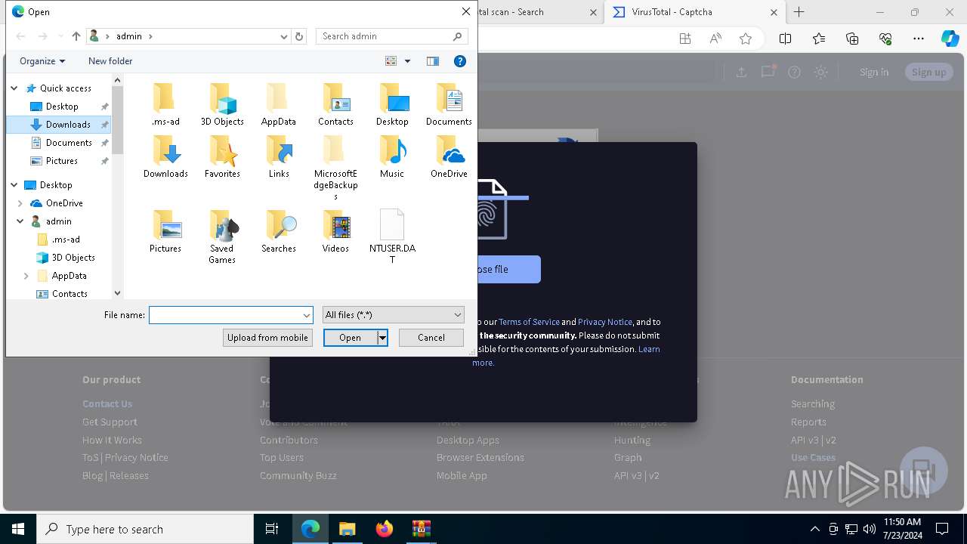Open Edge Copilot icon

click(x=950, y=39)
